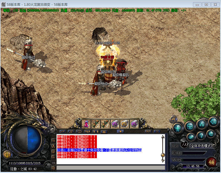Click the Wet weight progress bar

[x=193, y=160]
